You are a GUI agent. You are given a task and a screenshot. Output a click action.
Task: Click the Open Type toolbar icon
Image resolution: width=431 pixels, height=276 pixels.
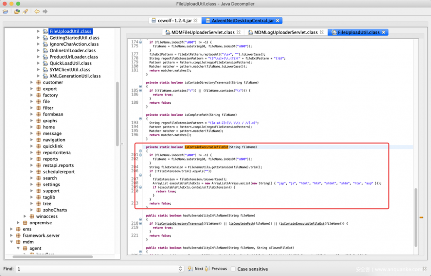(x=16, y=12)
